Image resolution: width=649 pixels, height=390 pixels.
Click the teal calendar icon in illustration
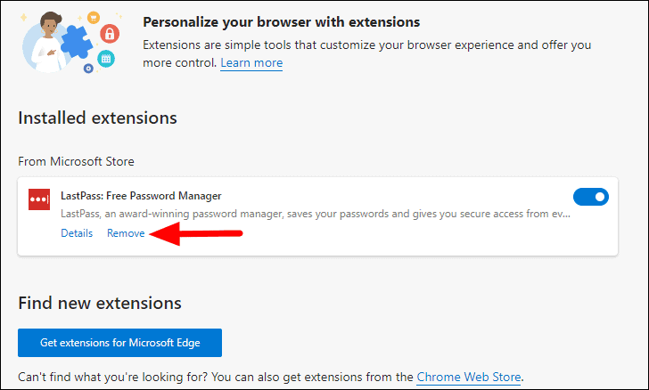coord(106,60)
